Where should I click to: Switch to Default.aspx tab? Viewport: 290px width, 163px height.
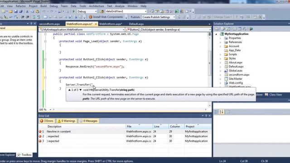(136, 24)
